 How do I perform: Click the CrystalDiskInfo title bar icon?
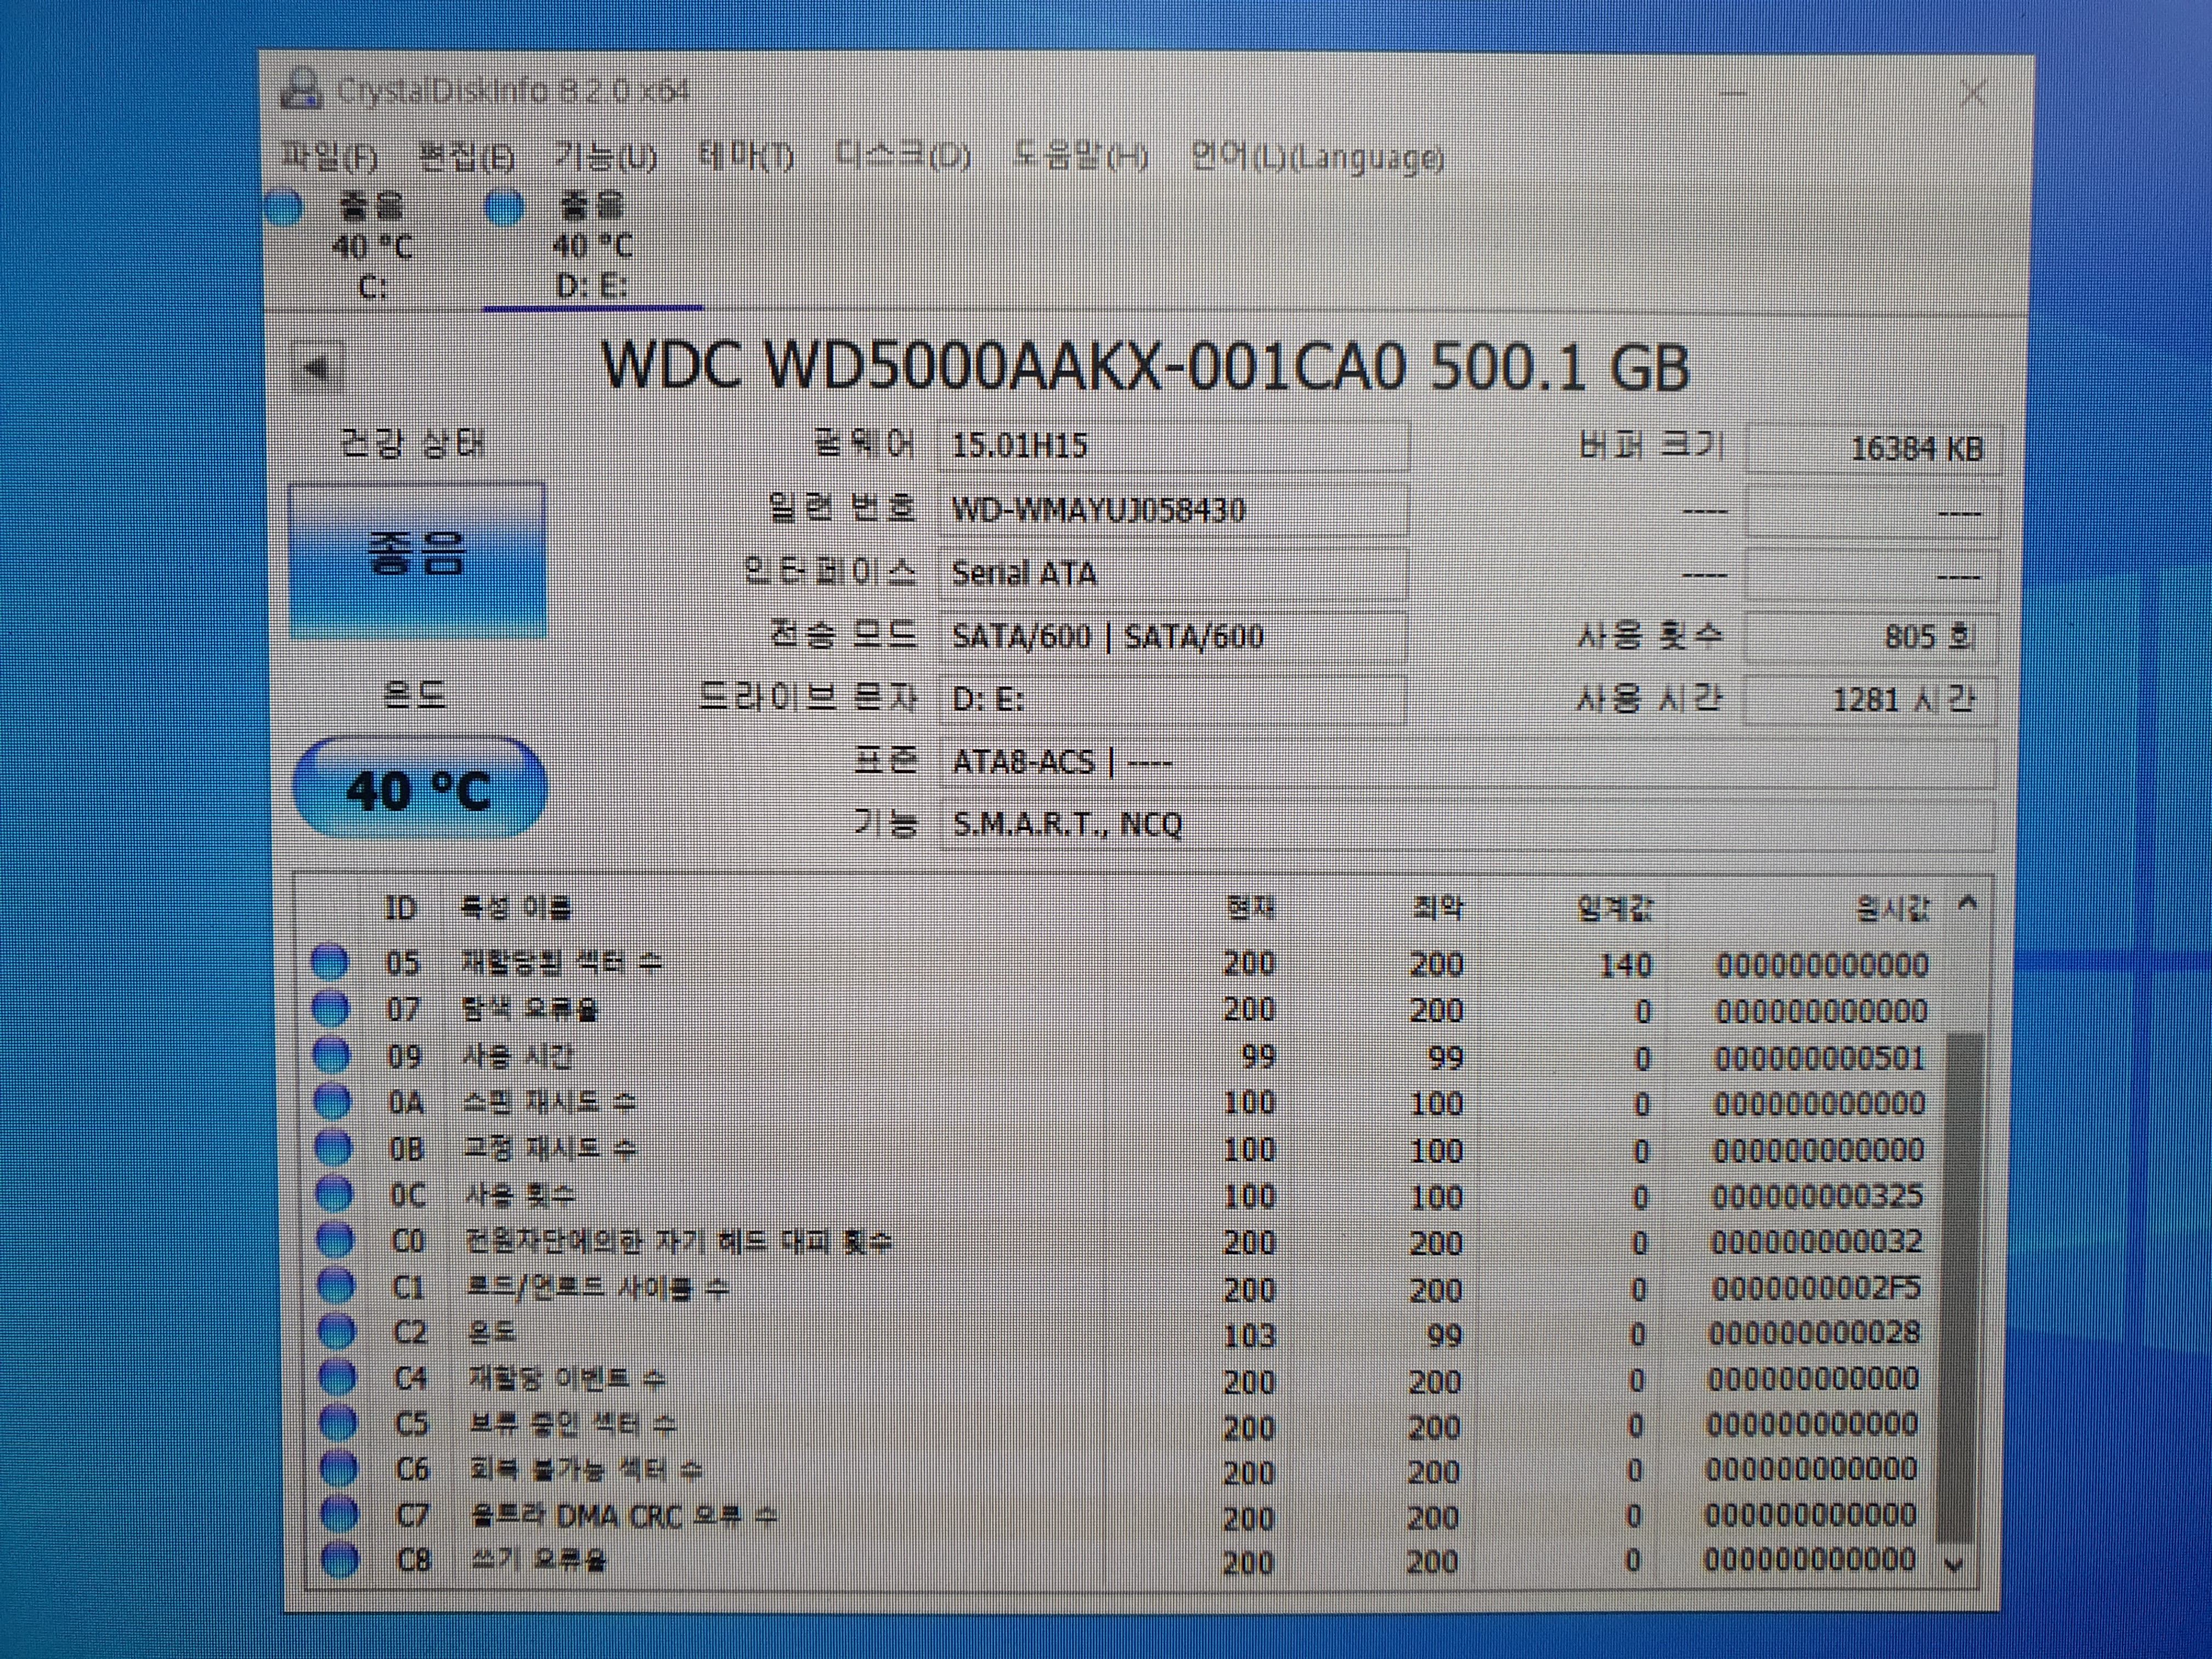301,89
